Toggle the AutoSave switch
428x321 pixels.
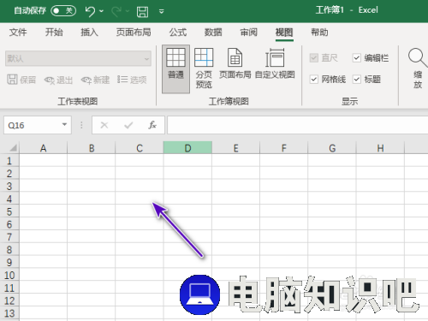point(63,11)
